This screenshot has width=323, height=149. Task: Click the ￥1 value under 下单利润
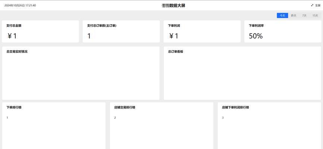click(x=173, y=36)
